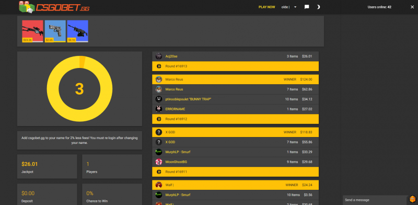Click MurphLP - Smurf avatar in $3.56 row
418x205 pixels.
(159, 195)
